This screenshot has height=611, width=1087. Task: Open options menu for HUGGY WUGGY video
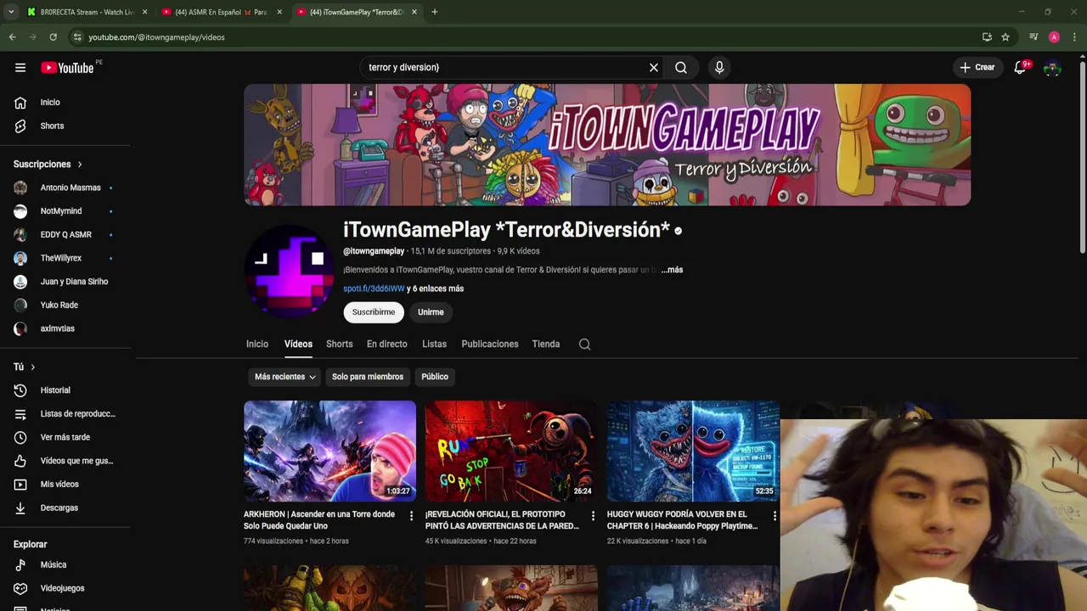tap(774, 516)
